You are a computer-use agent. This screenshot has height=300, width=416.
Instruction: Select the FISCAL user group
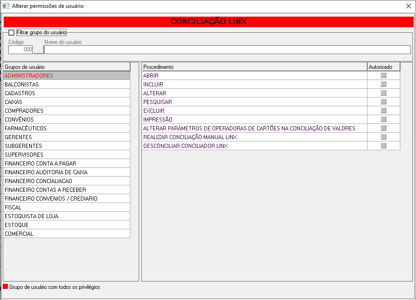[67, 207]
